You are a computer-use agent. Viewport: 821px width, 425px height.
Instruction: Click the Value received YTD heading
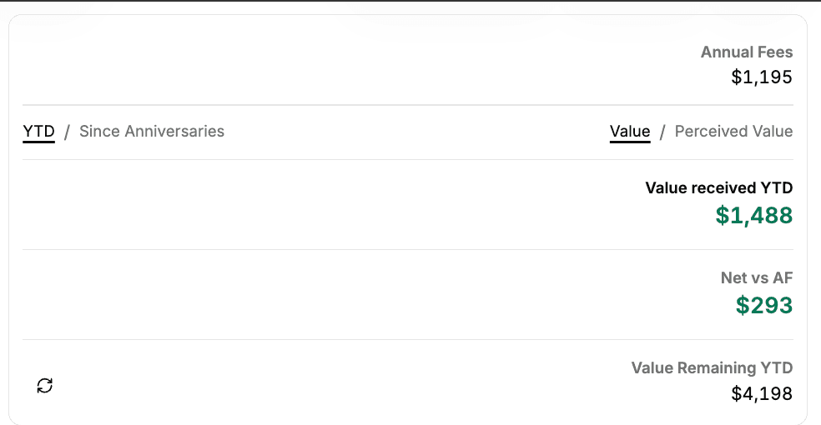tap(718, 187)
